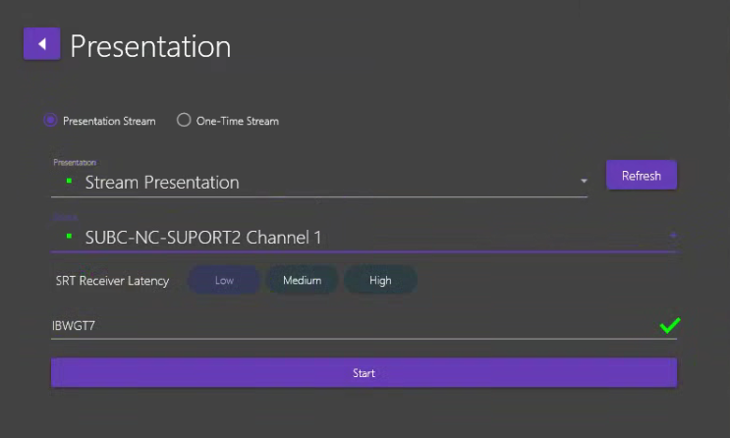This screenshot has height=438, width=730.
Task: Set SRT latency to Low
Action: 224,281
